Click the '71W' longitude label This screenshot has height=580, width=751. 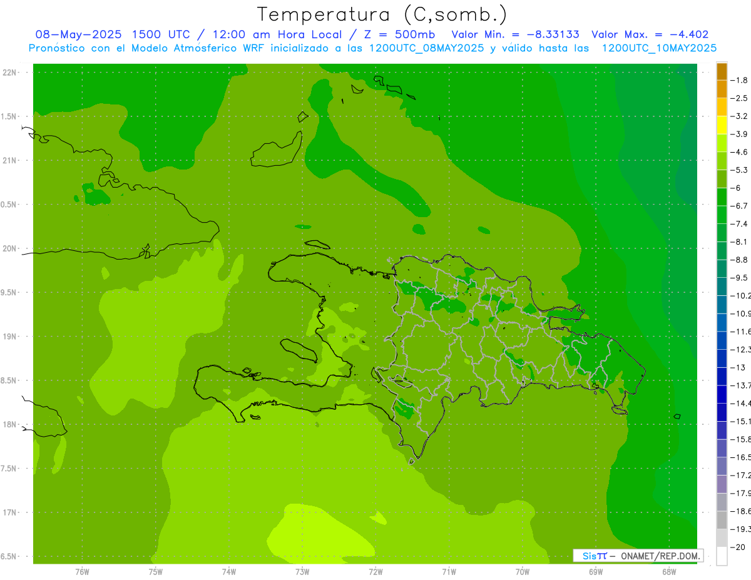(x=449, y=571)
